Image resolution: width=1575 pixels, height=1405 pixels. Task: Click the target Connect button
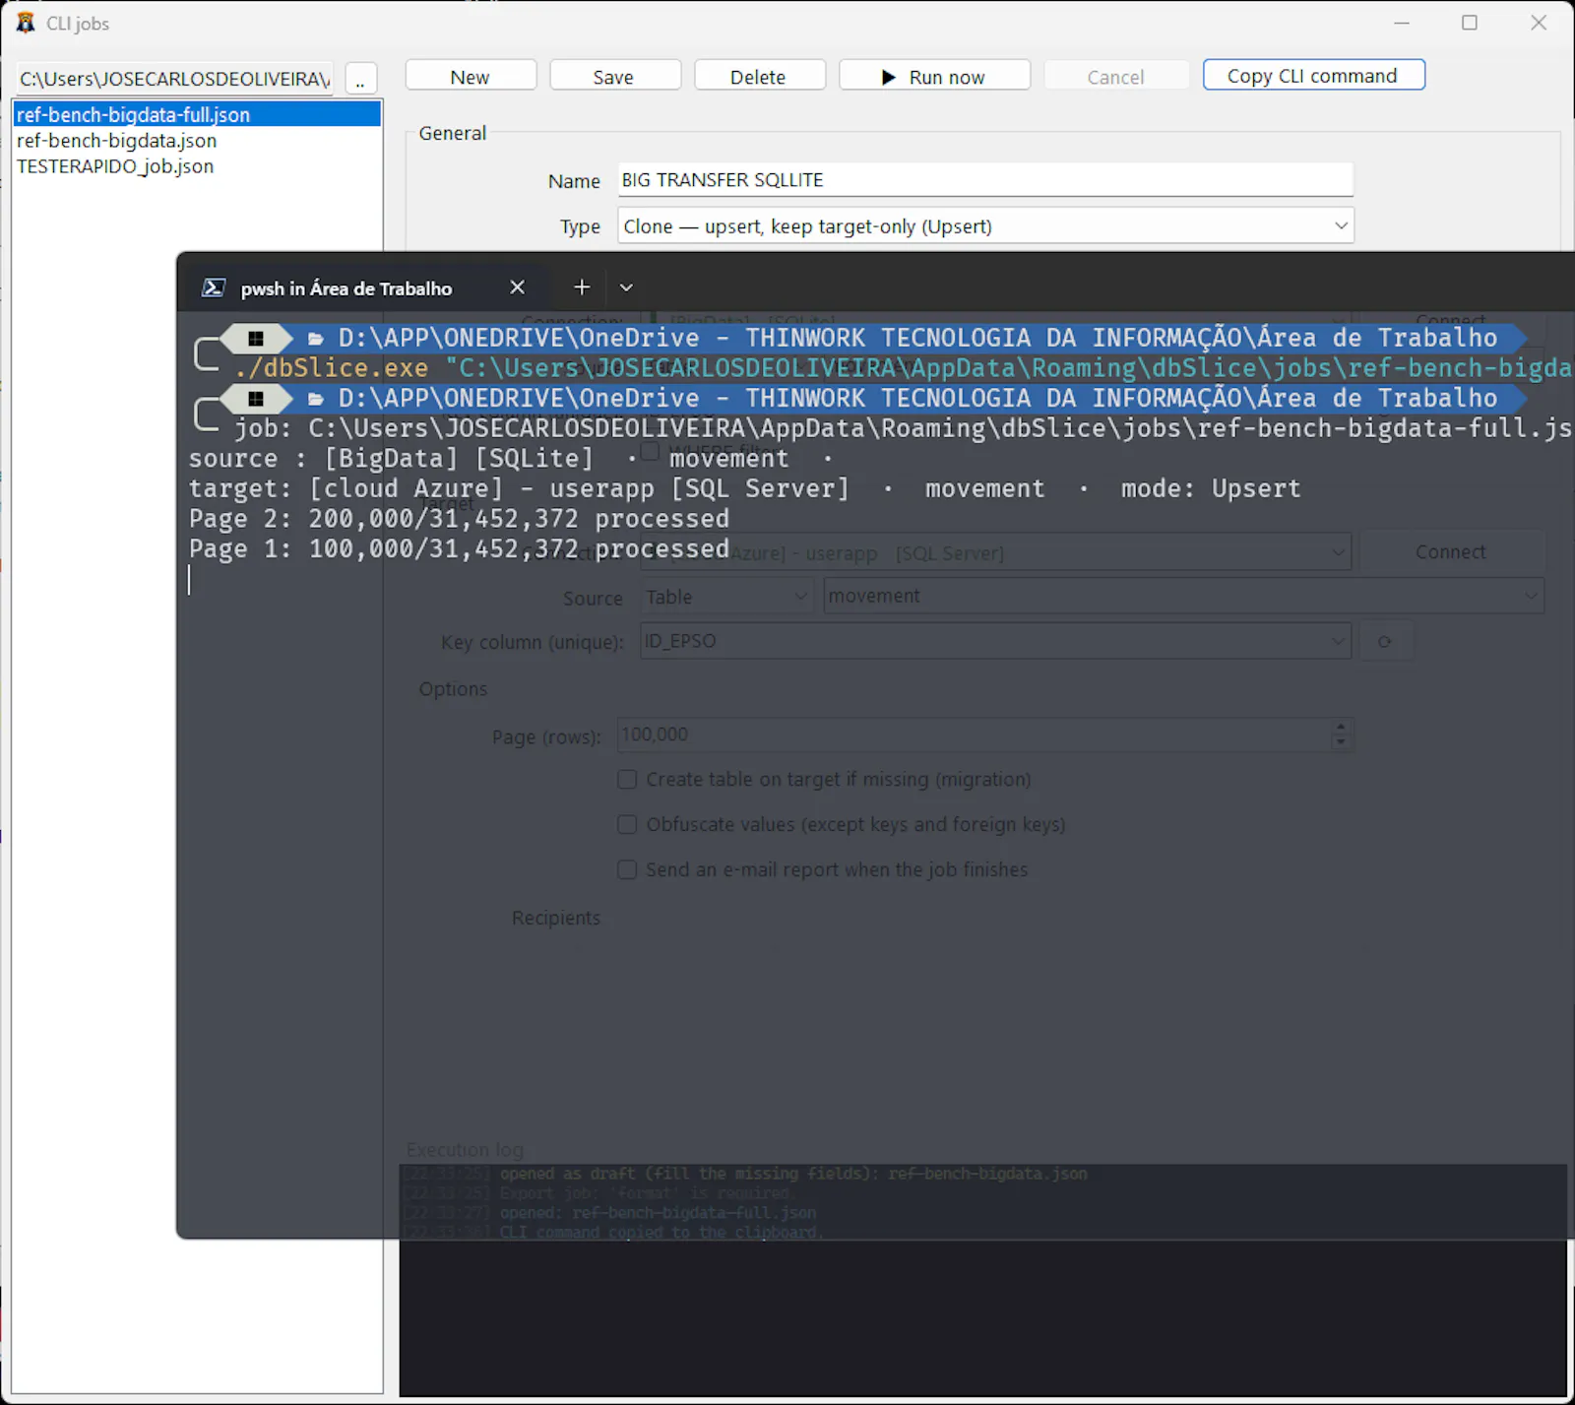[x=1450, y=552]
